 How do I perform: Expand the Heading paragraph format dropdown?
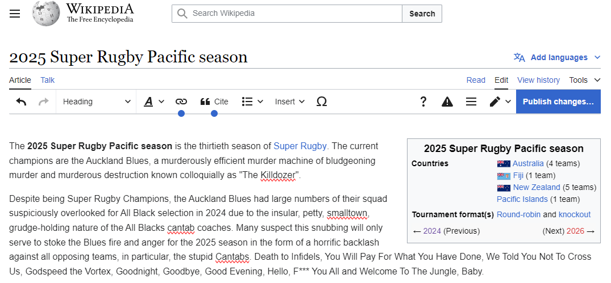(96, 102)
